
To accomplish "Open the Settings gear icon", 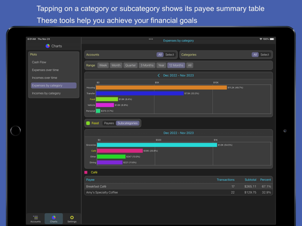I will pos(72,217).
